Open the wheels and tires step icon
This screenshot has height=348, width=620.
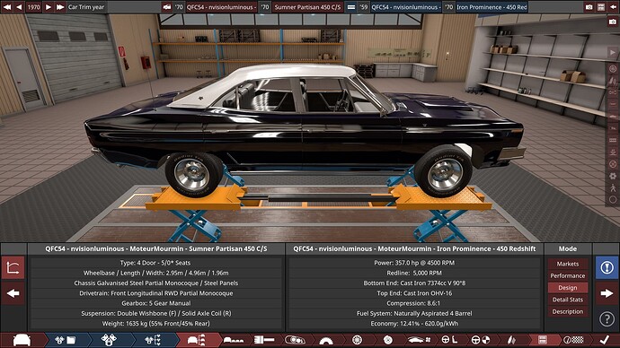point(357,340)
